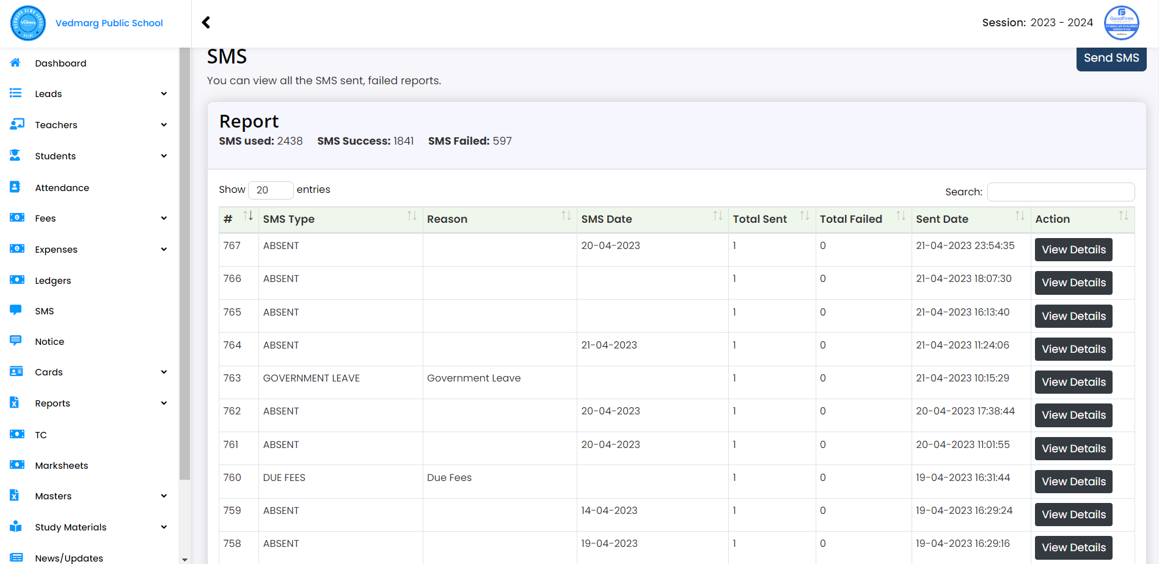
Task: Click the Marksheets icon
Action: pos(15,465)
